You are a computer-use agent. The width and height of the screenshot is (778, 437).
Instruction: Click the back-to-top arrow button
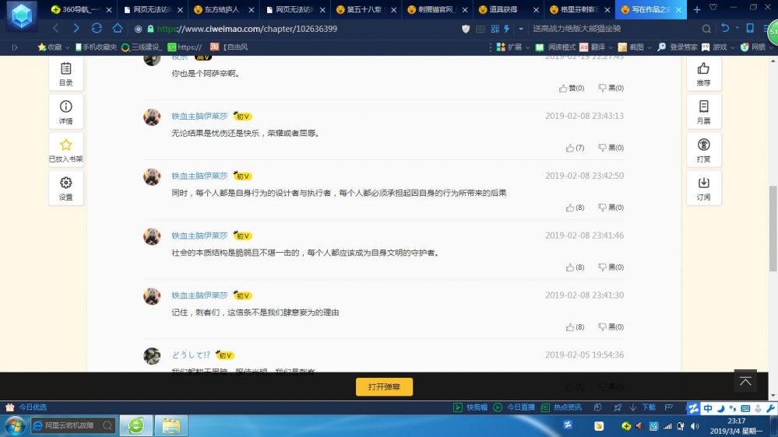[745, 381]
